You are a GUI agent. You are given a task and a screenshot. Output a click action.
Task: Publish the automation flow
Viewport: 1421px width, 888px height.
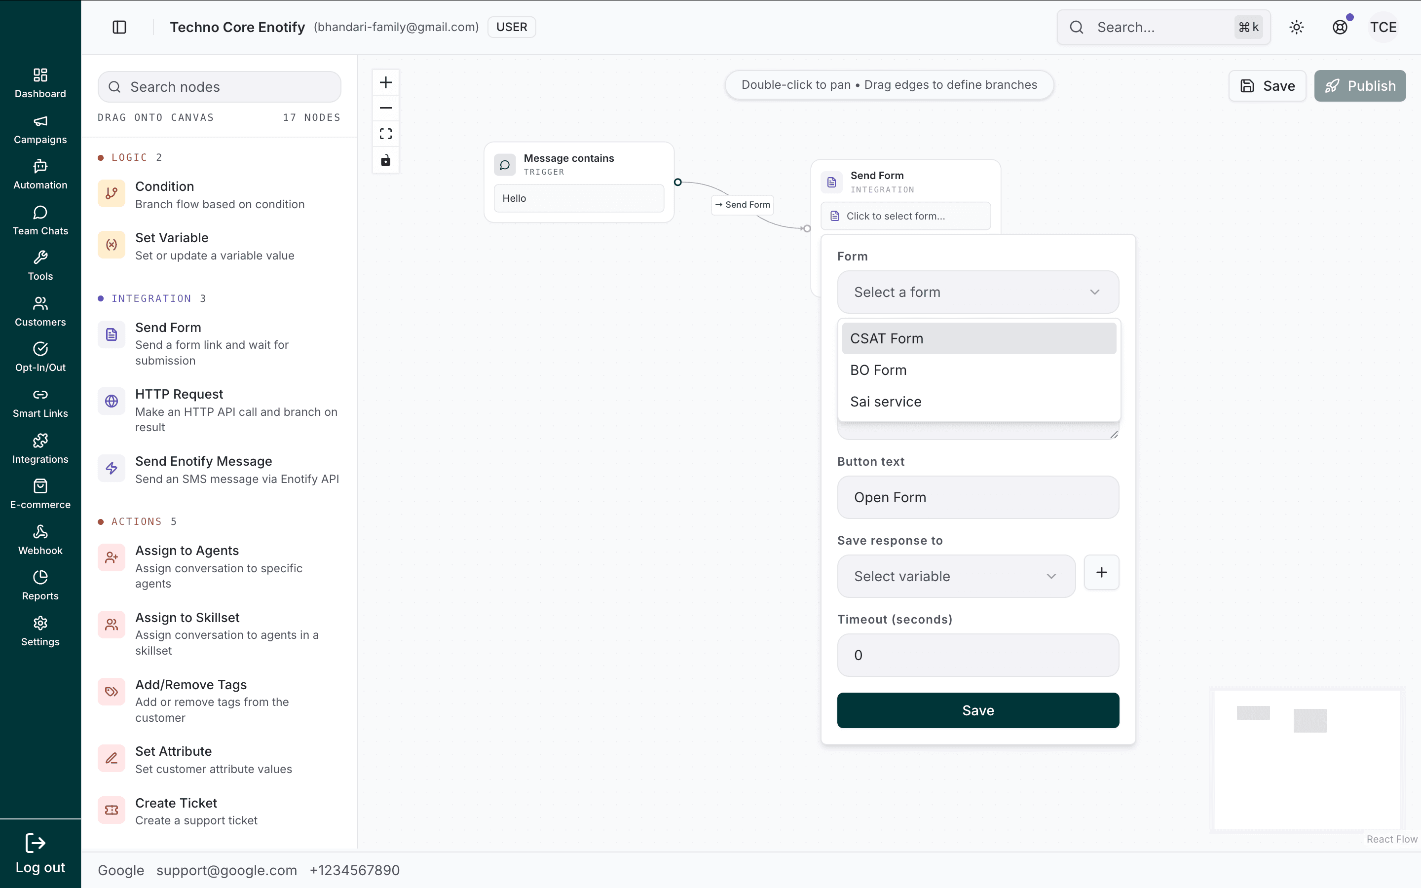[x=1360, y=86]
